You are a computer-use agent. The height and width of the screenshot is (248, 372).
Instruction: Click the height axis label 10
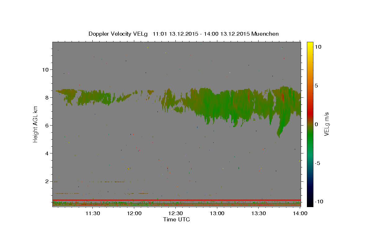[x=45, y=69]
